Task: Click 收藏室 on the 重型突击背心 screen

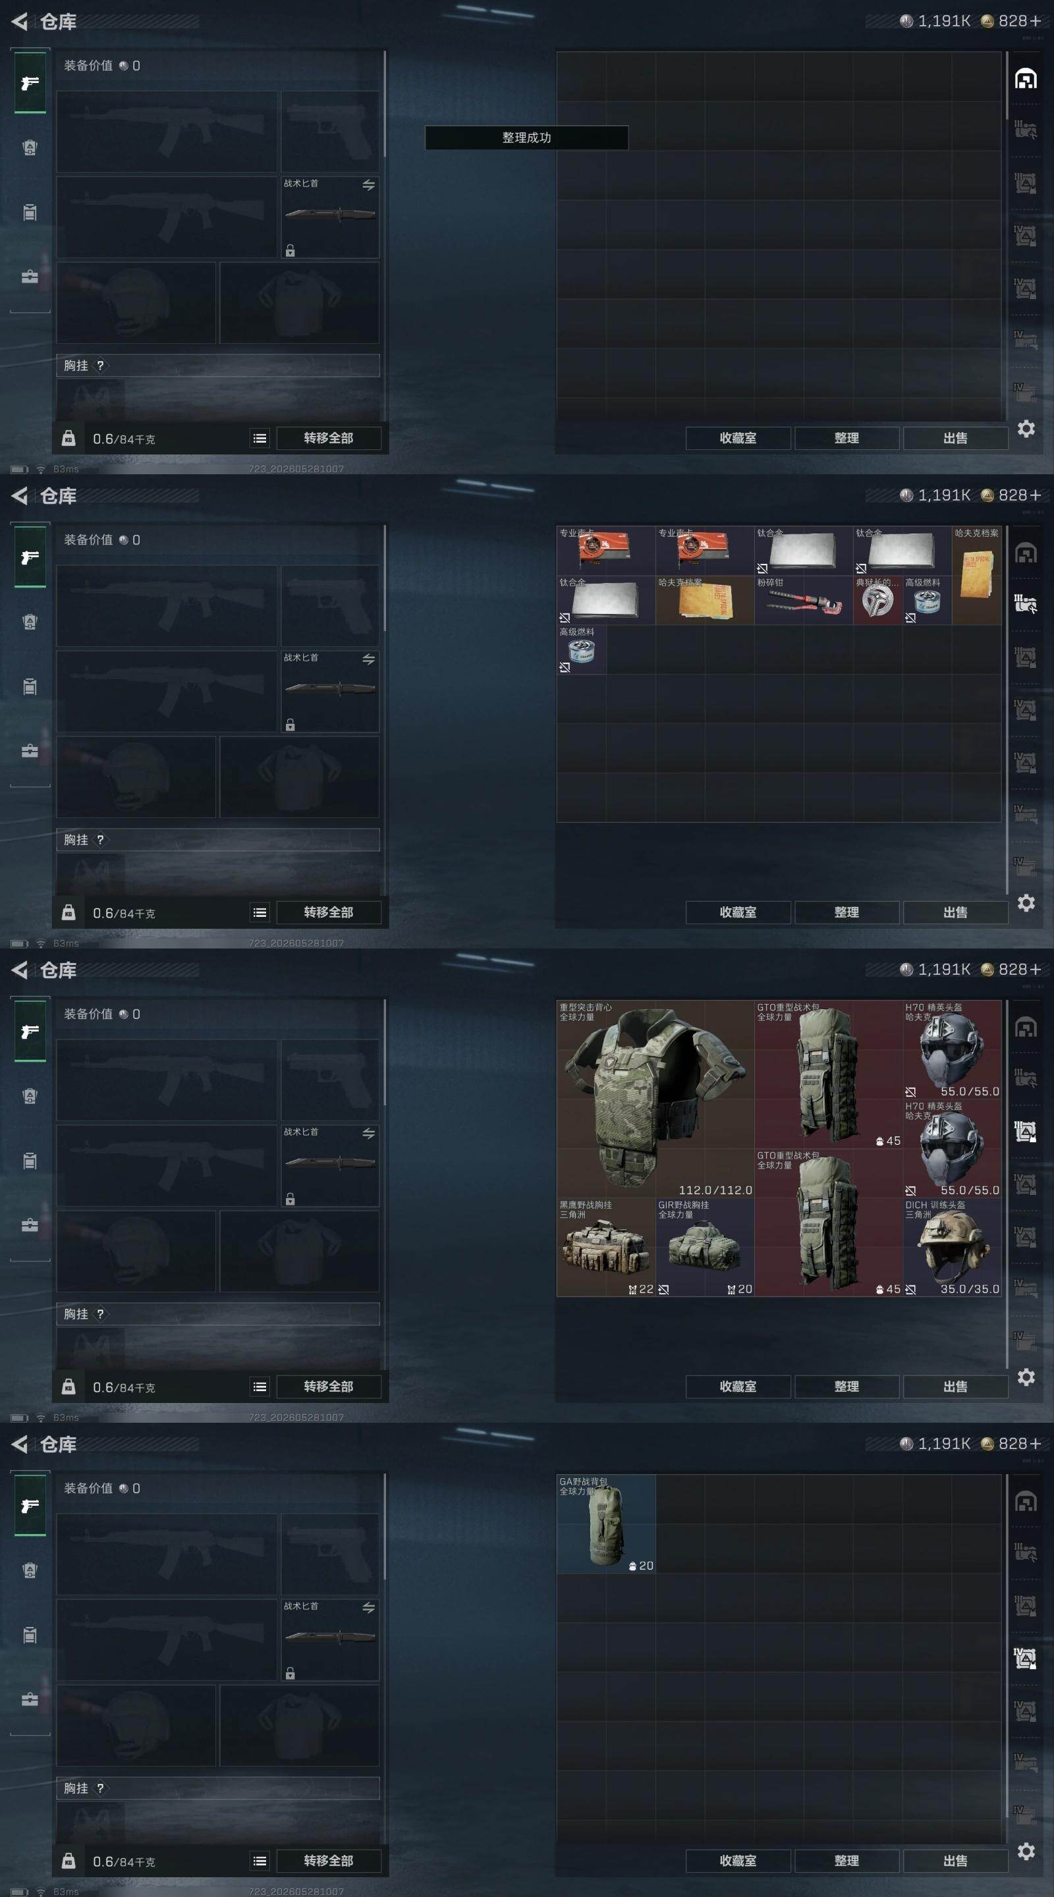Action: coord(738,1387)
